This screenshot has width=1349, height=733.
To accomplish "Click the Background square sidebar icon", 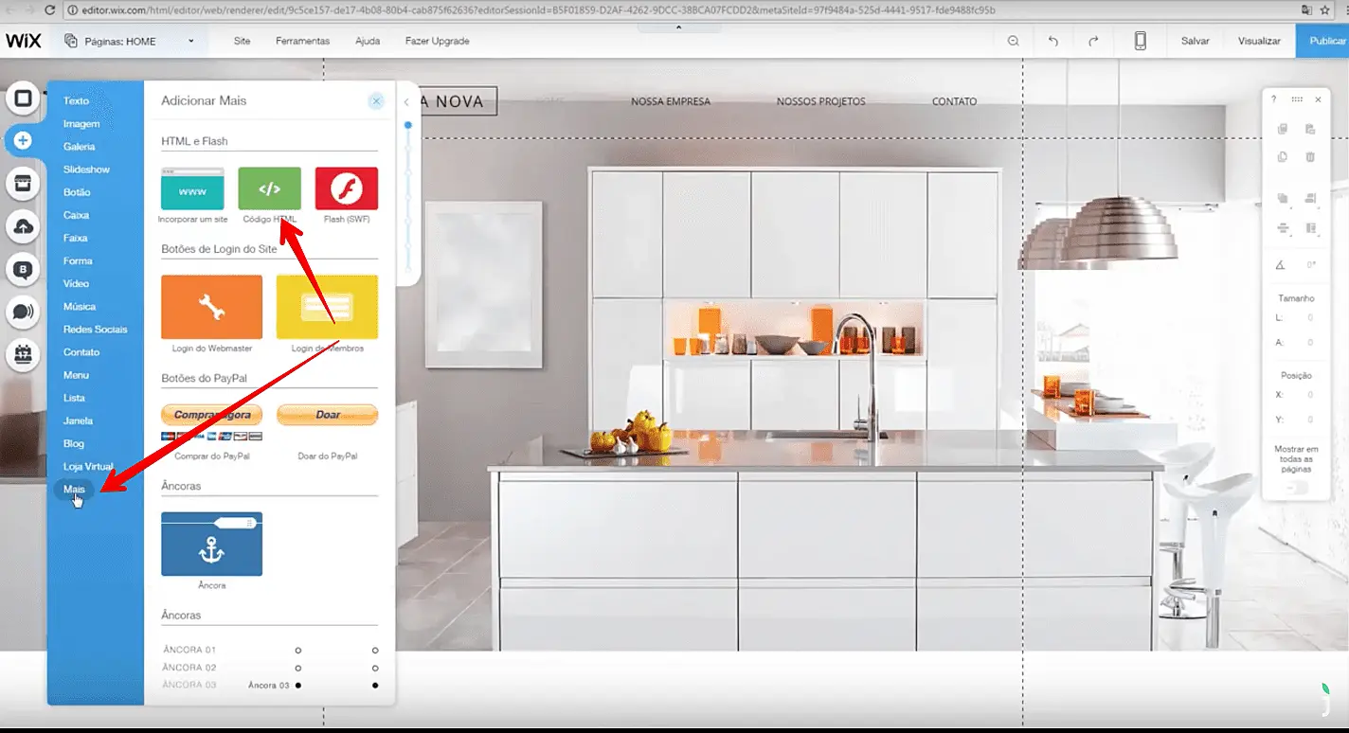I will 23,98.
